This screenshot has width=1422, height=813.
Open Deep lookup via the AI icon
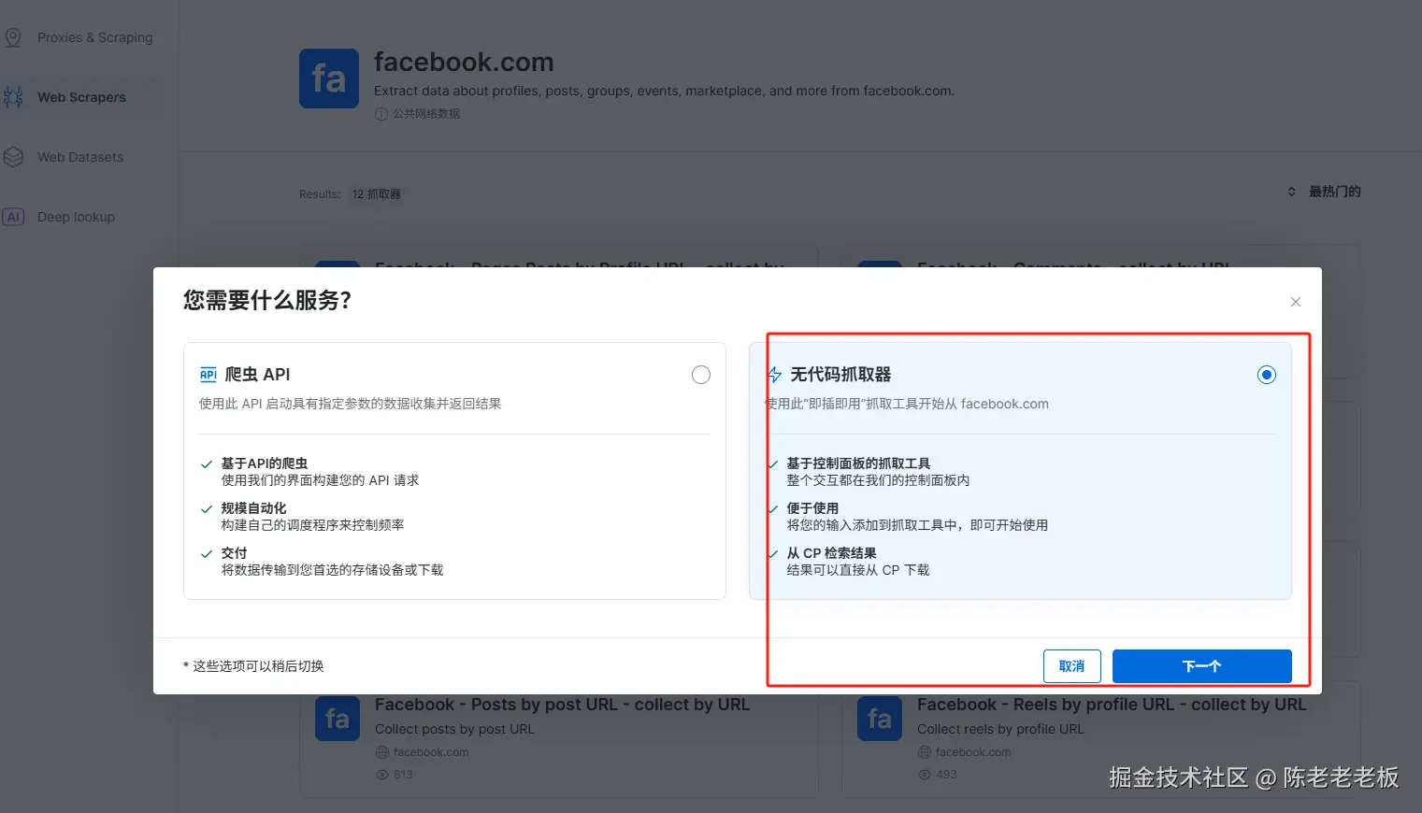tap(14, 216)
